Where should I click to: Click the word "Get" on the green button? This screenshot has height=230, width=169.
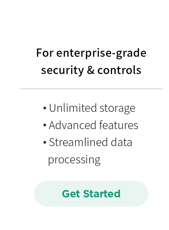pyautogui.click(x=71, y=194)
